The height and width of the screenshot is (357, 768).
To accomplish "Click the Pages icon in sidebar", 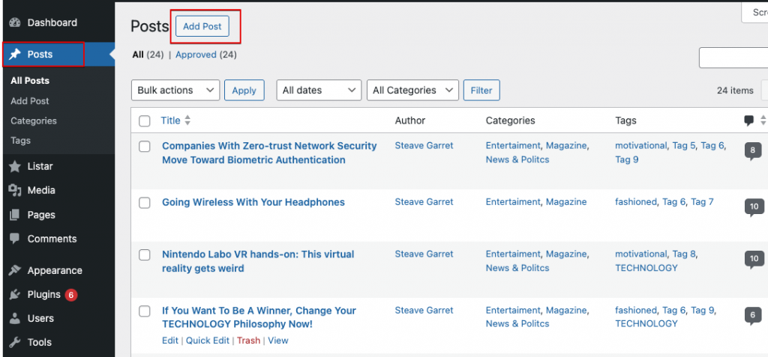I will coord(15,215).
